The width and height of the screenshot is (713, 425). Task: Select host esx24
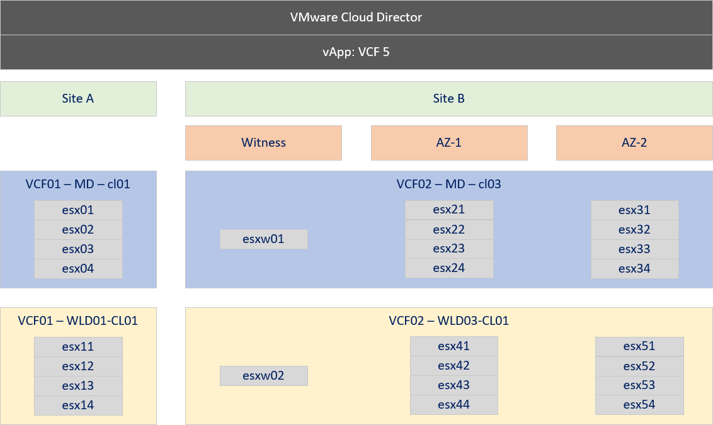tap(449, 268)
